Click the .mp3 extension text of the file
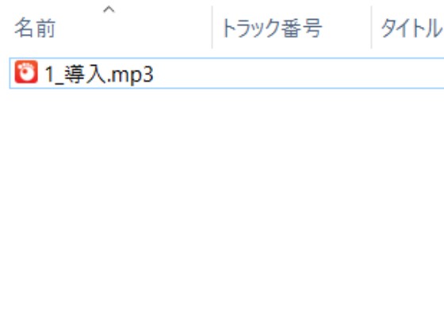The height and width of the screenshot is (333, 444). click(x=131, y=75)
